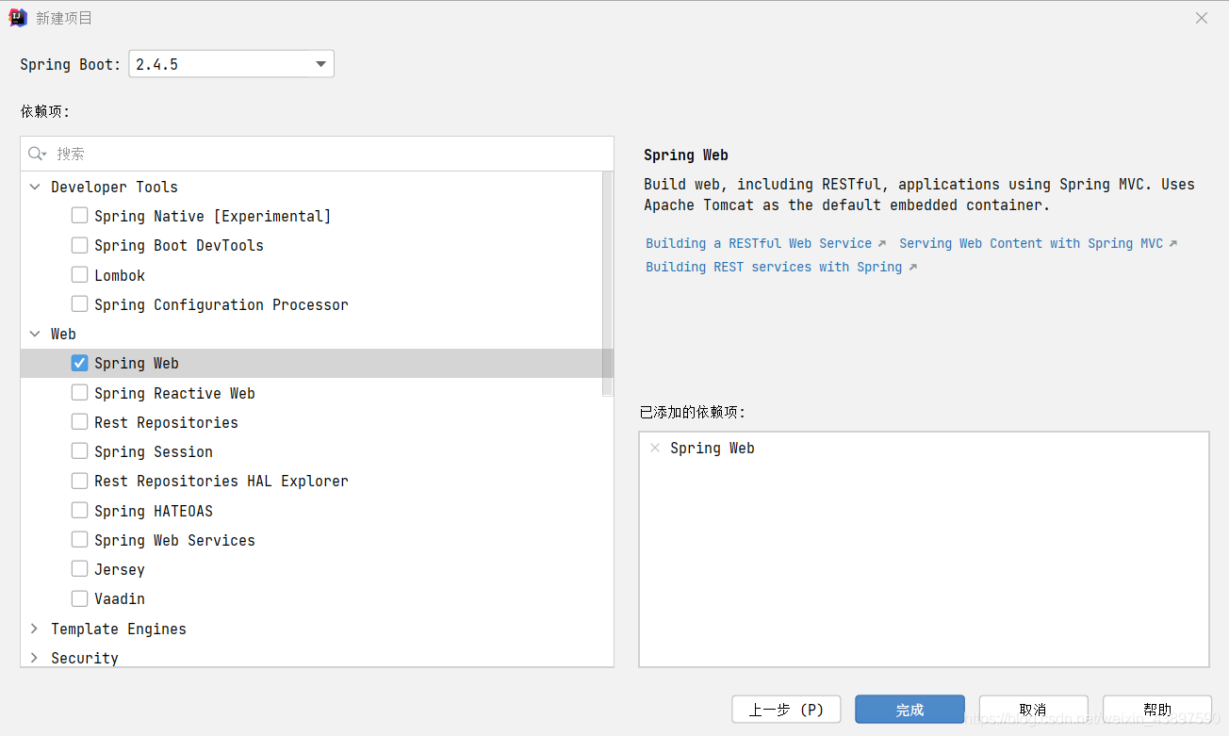Click the IntelliJ logo in the title bar

[x=18, y=18]
